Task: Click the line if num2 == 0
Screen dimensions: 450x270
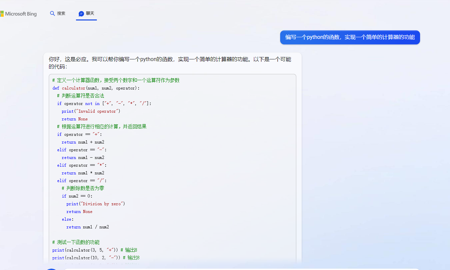Action: click(x=77, y=196)
